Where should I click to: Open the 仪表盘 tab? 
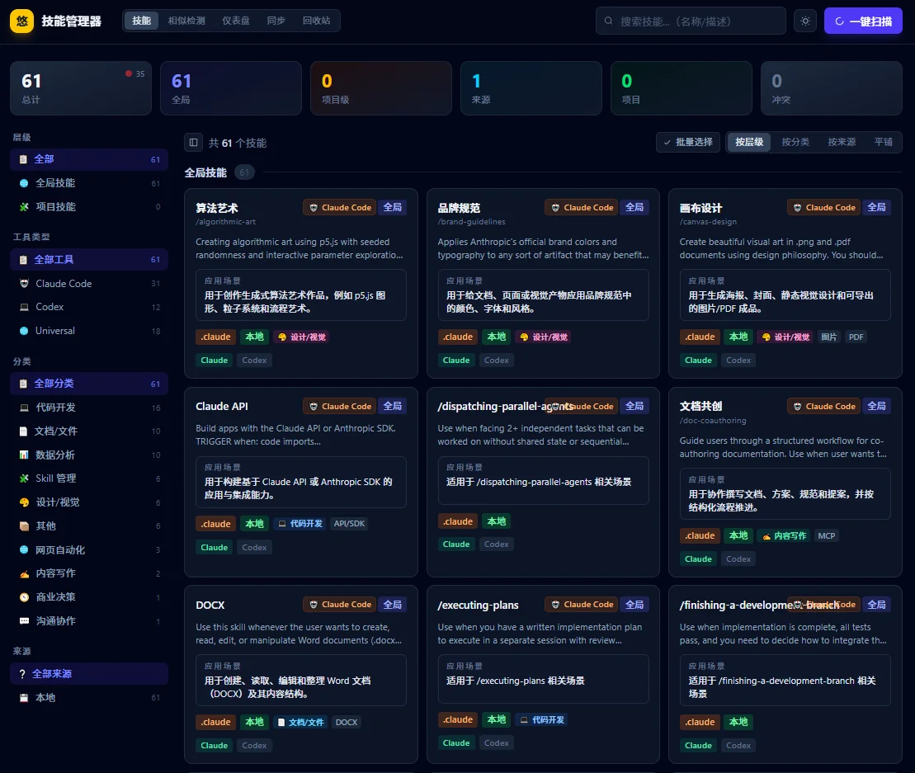[236, 21]
